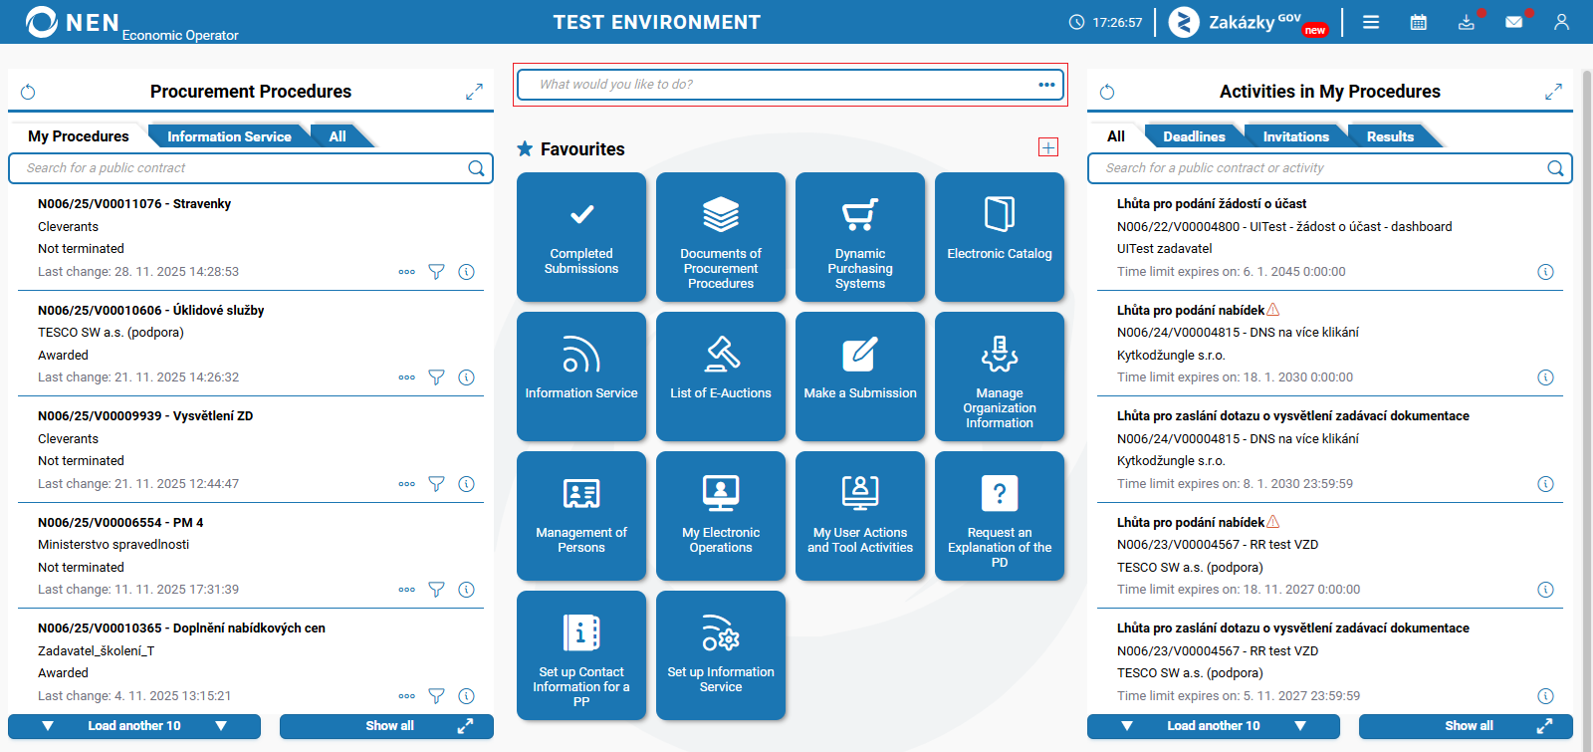1593x752 pixels.
Task: Open the mail envelope notifications
Action: pyautogui.click(x=1514, y=22)
